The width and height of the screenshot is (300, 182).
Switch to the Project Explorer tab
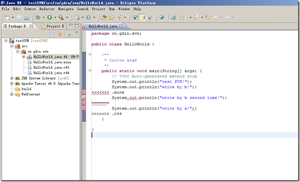click(x=53, y=26)
